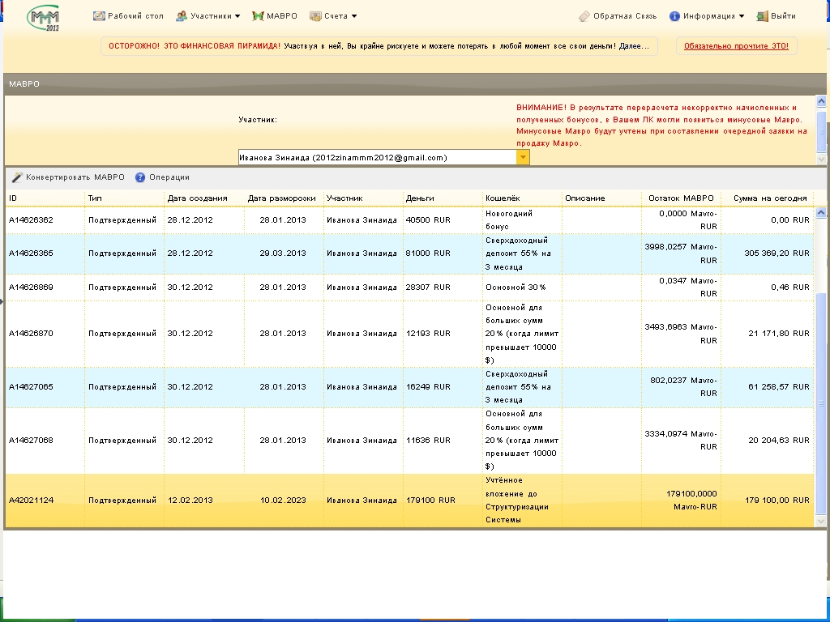Click the МАВРО butterfly icon
The height and width of the screenshot is (622, 830).
(x=258, y=16)
